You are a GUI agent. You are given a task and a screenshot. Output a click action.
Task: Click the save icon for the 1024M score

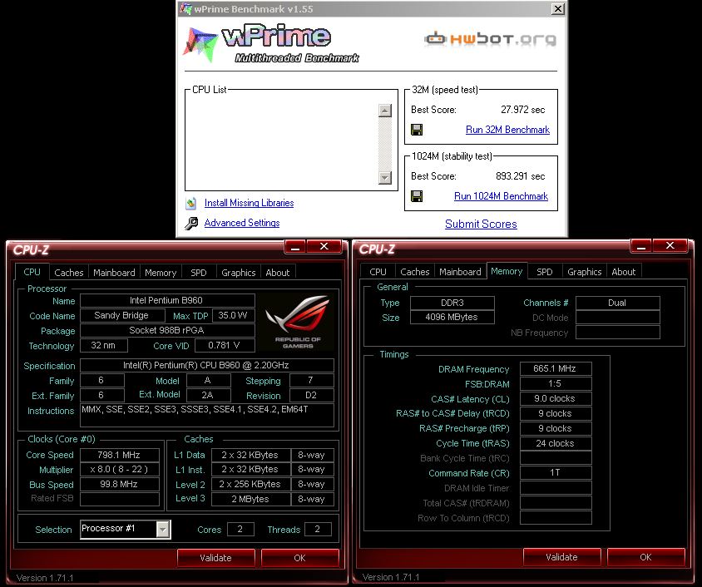click(x=417, y=196)
